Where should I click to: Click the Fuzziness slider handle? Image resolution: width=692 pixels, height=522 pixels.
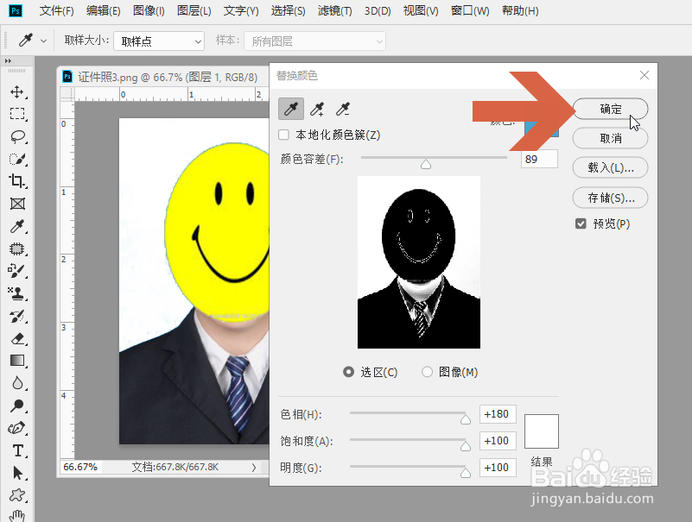pos(426,162)
